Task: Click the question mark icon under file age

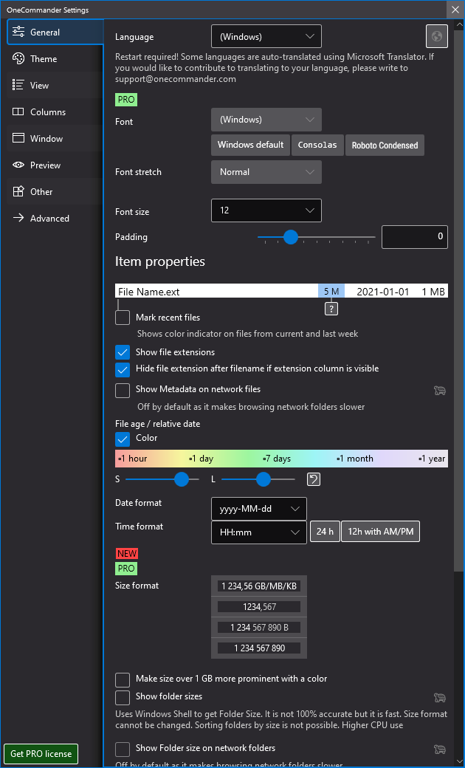Action: [331, 308]
